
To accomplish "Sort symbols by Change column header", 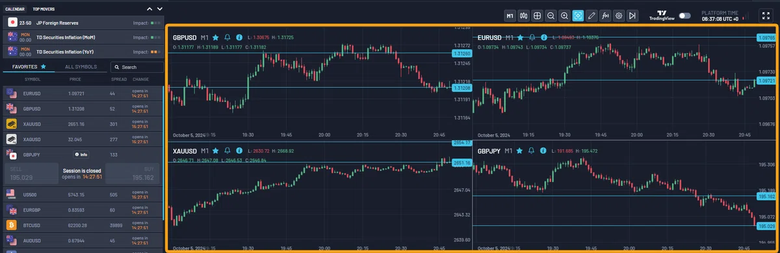I will 141,79.
